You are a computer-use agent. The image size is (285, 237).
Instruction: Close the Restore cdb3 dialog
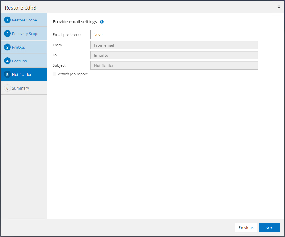279,7
